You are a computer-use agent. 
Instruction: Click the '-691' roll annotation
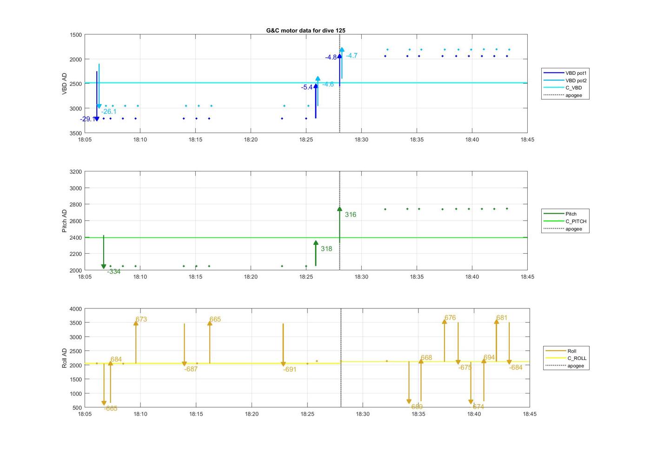click(x=290, y=370)
